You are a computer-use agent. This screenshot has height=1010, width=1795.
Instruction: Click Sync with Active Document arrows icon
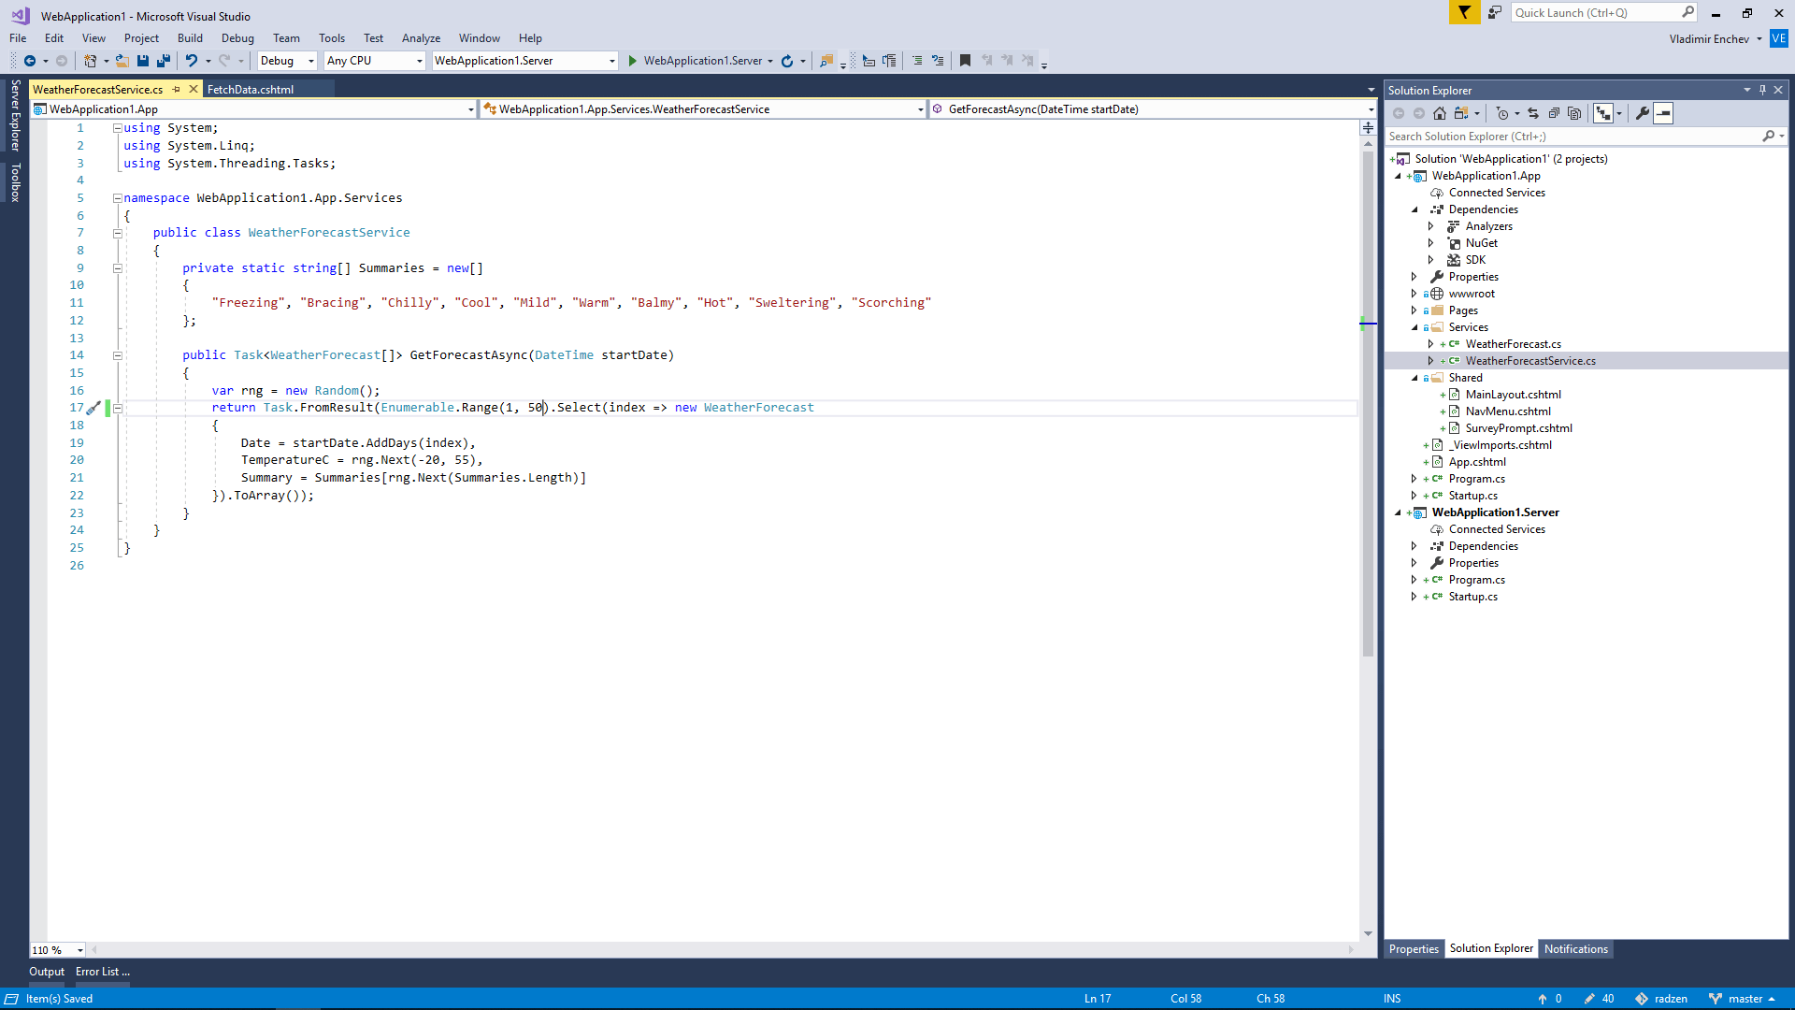[x=1533, y=113]
